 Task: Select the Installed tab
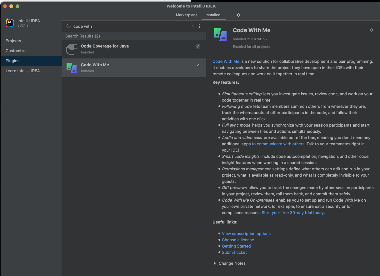[x=213, y=15]
